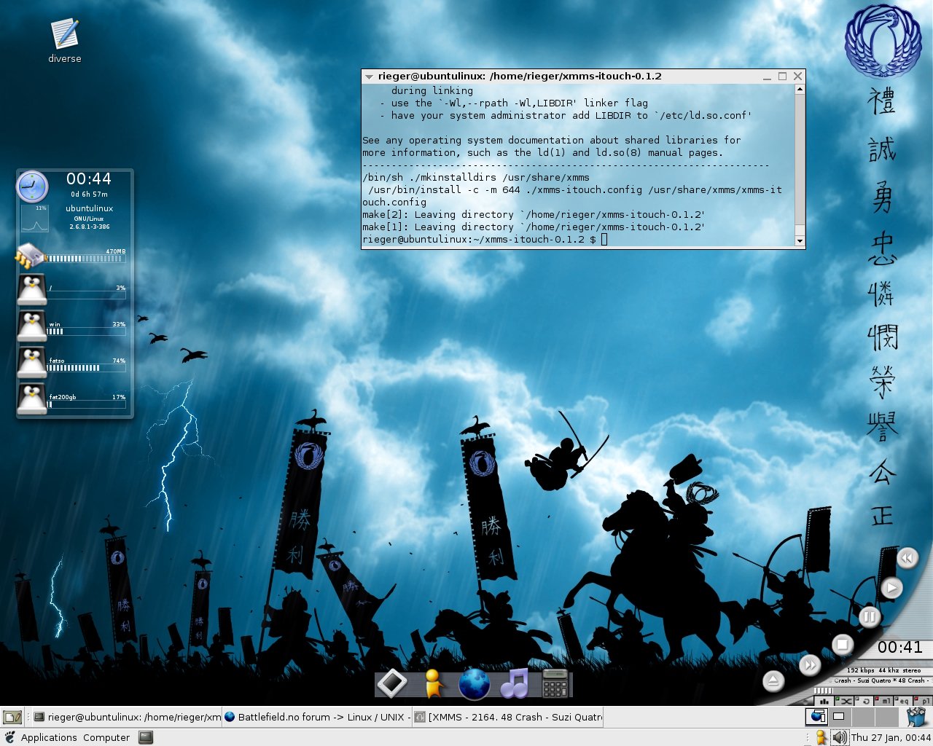Maximize the terminal window

[782, 76]
